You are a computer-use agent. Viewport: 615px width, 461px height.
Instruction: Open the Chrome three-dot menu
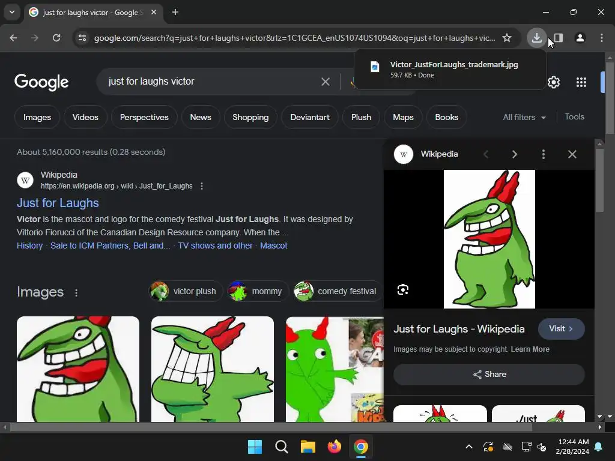tap(602, 38)
